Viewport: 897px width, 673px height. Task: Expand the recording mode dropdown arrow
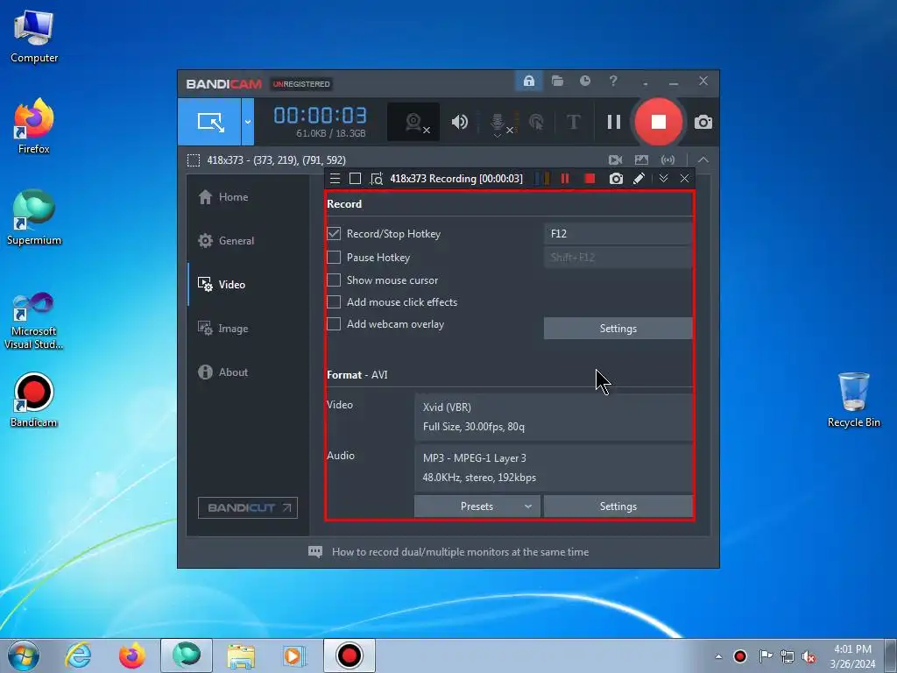click(248, 121)
